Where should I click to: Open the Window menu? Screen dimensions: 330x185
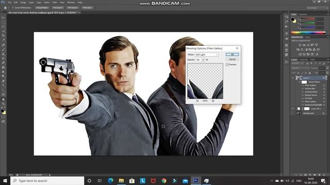(x=71, y=3)
